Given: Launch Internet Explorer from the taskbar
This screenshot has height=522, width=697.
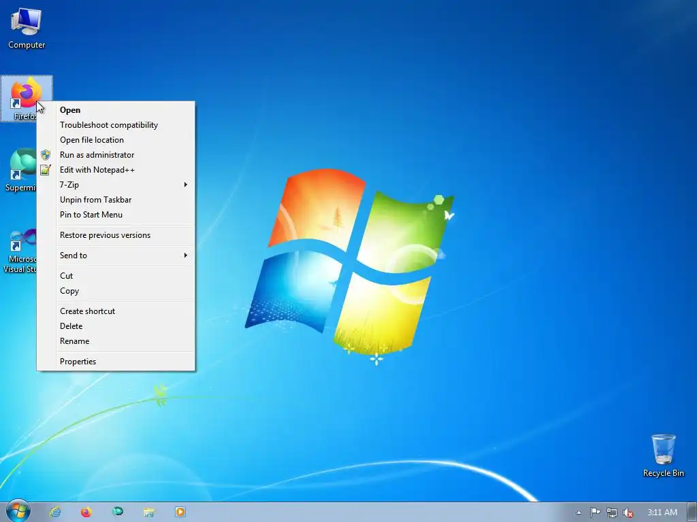Looking at the screenshot, I should pos(55,512).
